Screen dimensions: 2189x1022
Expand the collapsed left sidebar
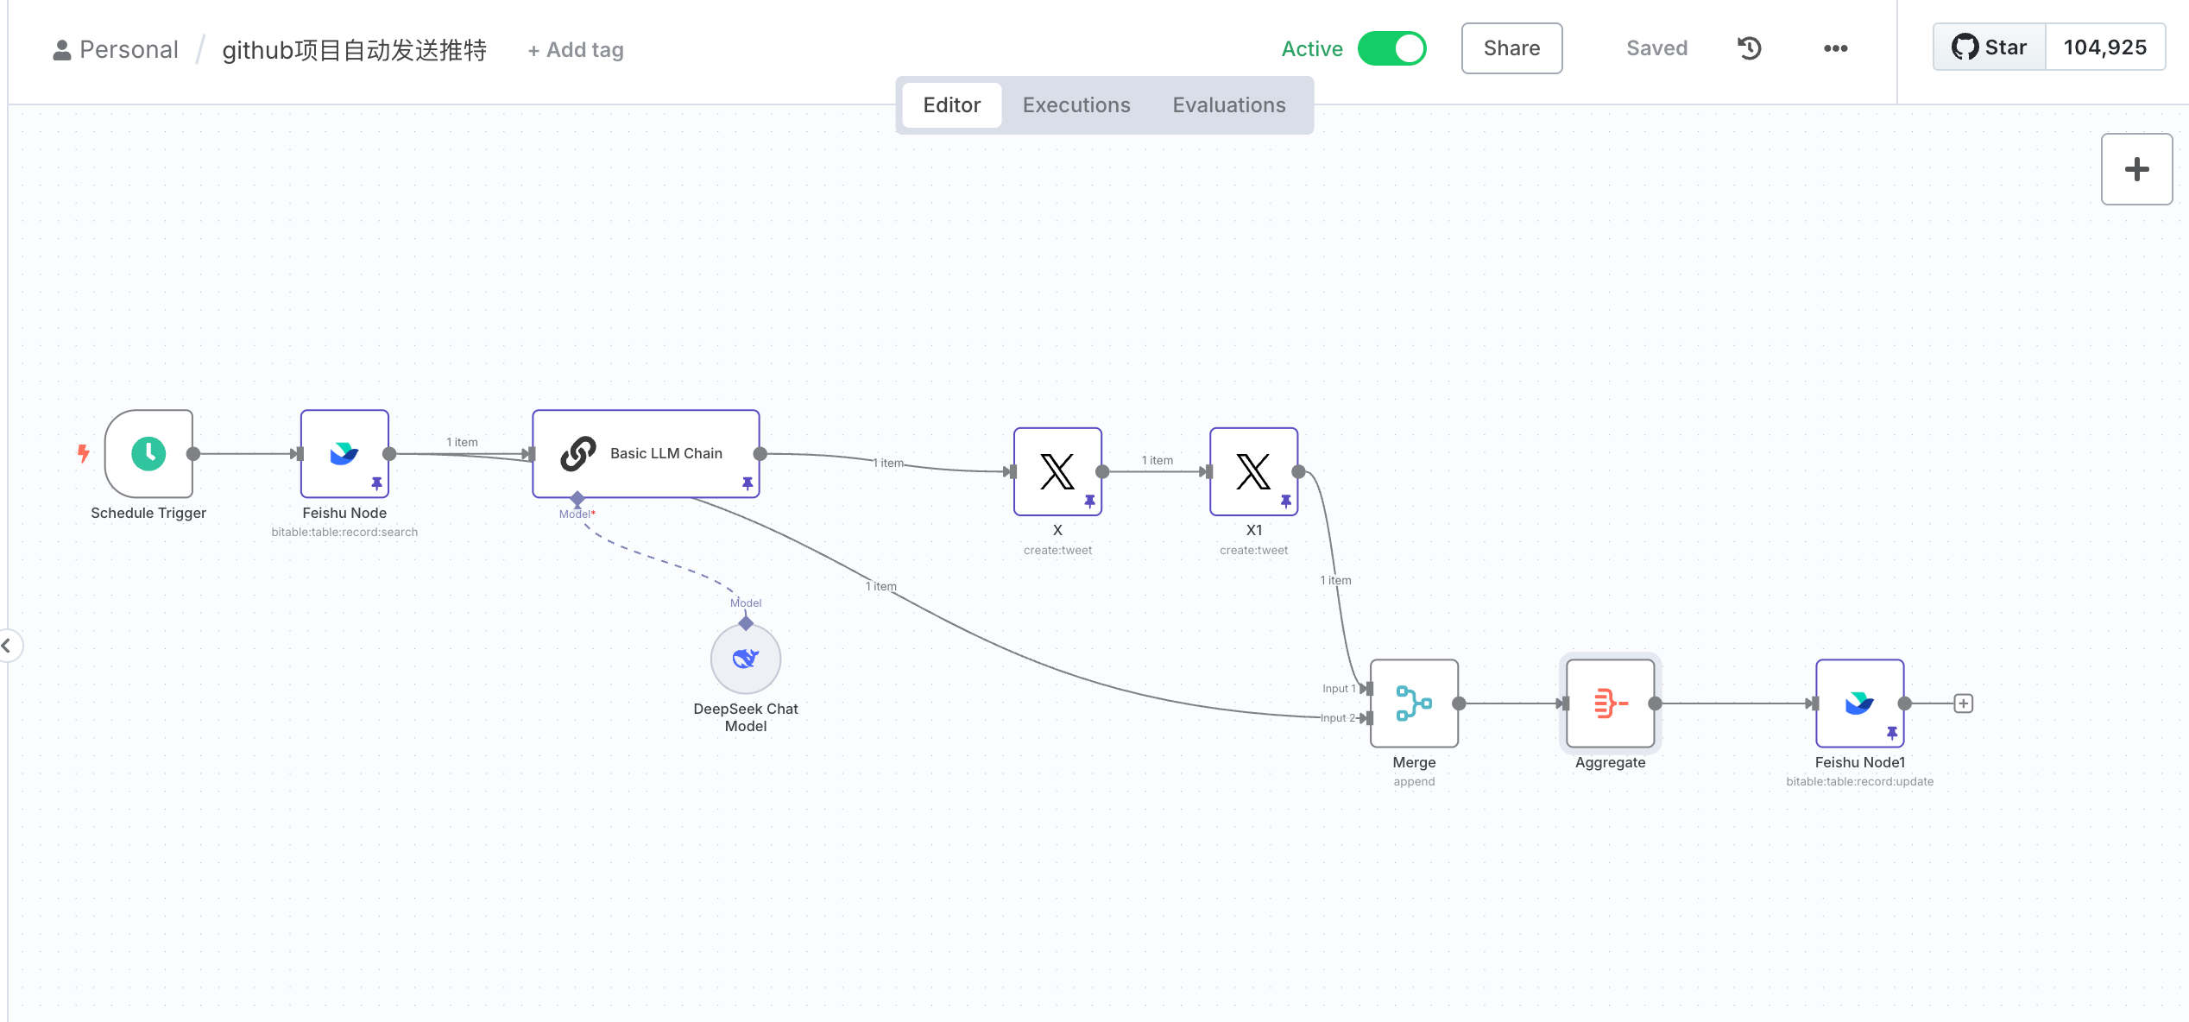8,645
